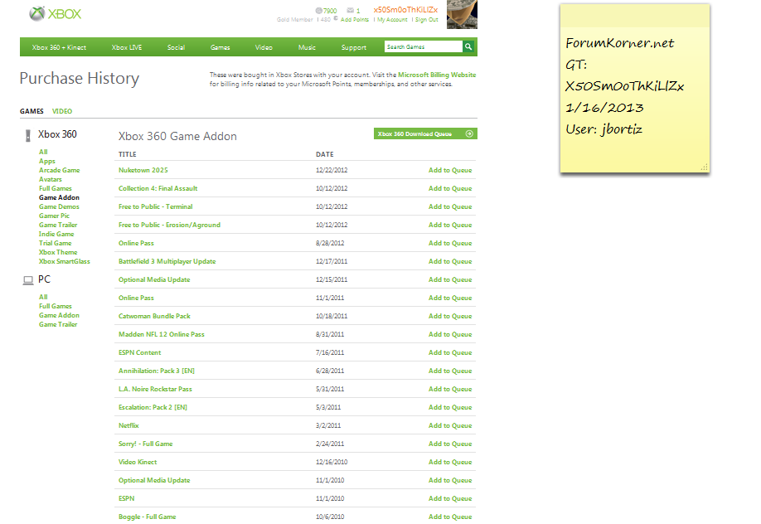Image resolution: width=761 pixels, height=524 pixels.
Task: Open the messages envelope icon
Action: pos(350,10)
